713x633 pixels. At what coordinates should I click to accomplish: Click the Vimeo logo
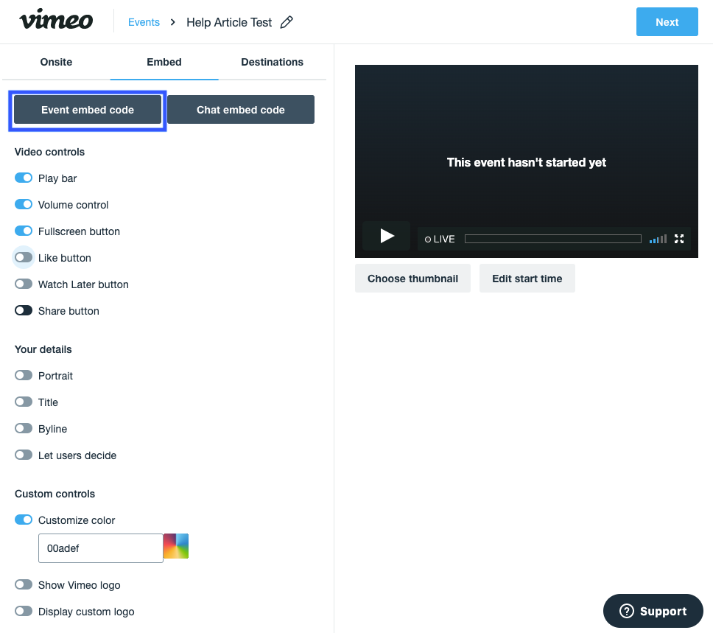click(x=56, y=21)
